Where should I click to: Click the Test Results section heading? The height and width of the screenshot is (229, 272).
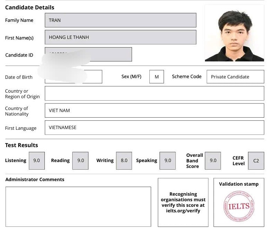(x=22, y=145)
